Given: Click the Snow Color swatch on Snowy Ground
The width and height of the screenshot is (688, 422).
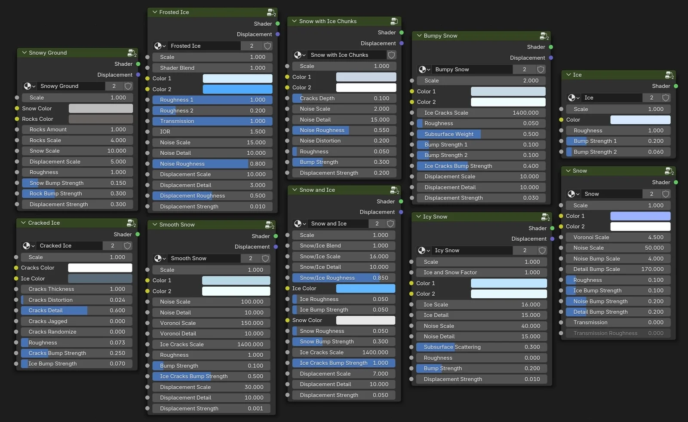Looking at the screenshot, I should (x=101, y=108).
